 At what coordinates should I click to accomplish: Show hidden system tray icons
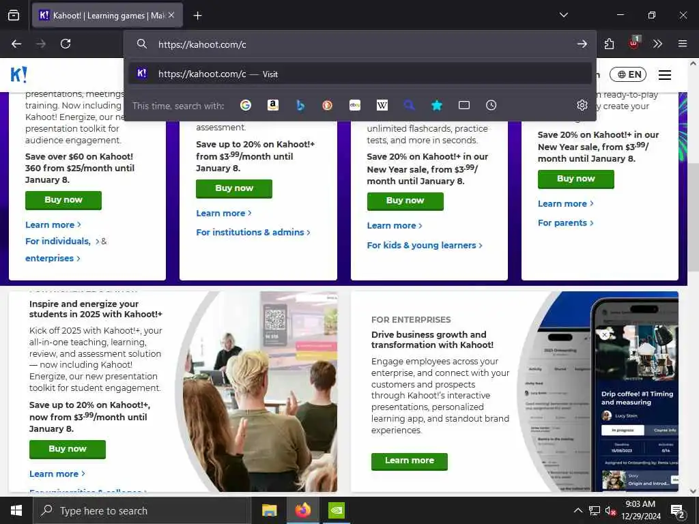(577, 510)
